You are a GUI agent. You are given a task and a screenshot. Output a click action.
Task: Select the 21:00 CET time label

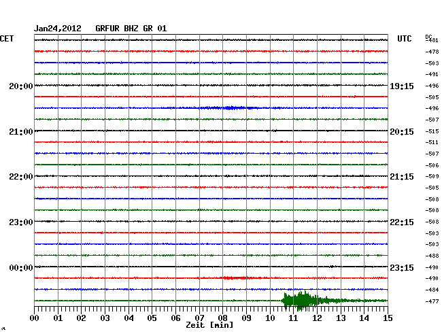tap(21, 132)
